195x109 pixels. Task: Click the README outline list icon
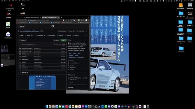(x=20, y=73)
